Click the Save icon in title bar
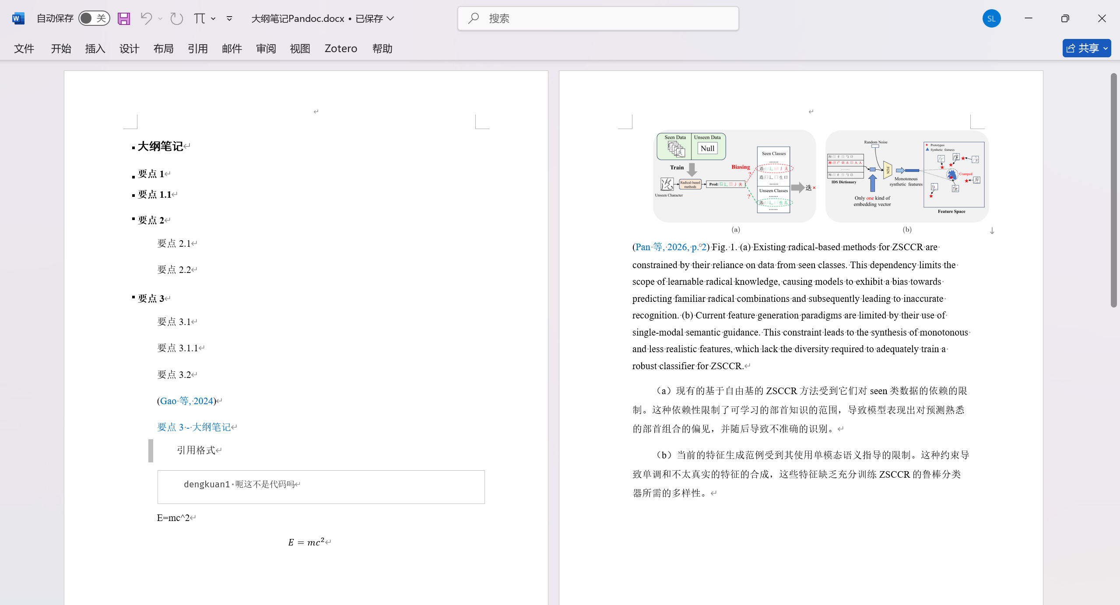Viewport: 1120px width, 605px height. click(x=124, y=18)
